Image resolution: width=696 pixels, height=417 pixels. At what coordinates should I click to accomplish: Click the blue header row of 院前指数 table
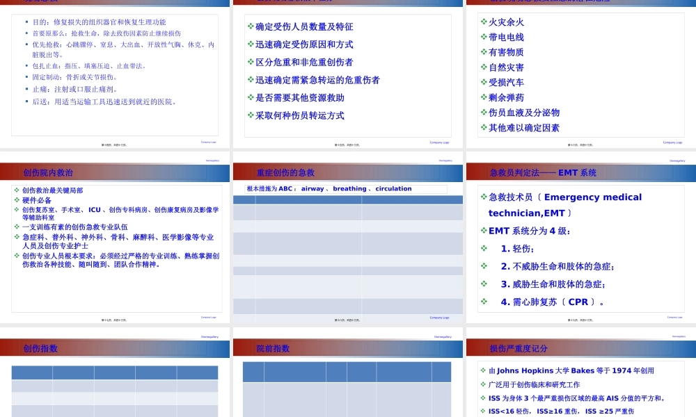347,372
